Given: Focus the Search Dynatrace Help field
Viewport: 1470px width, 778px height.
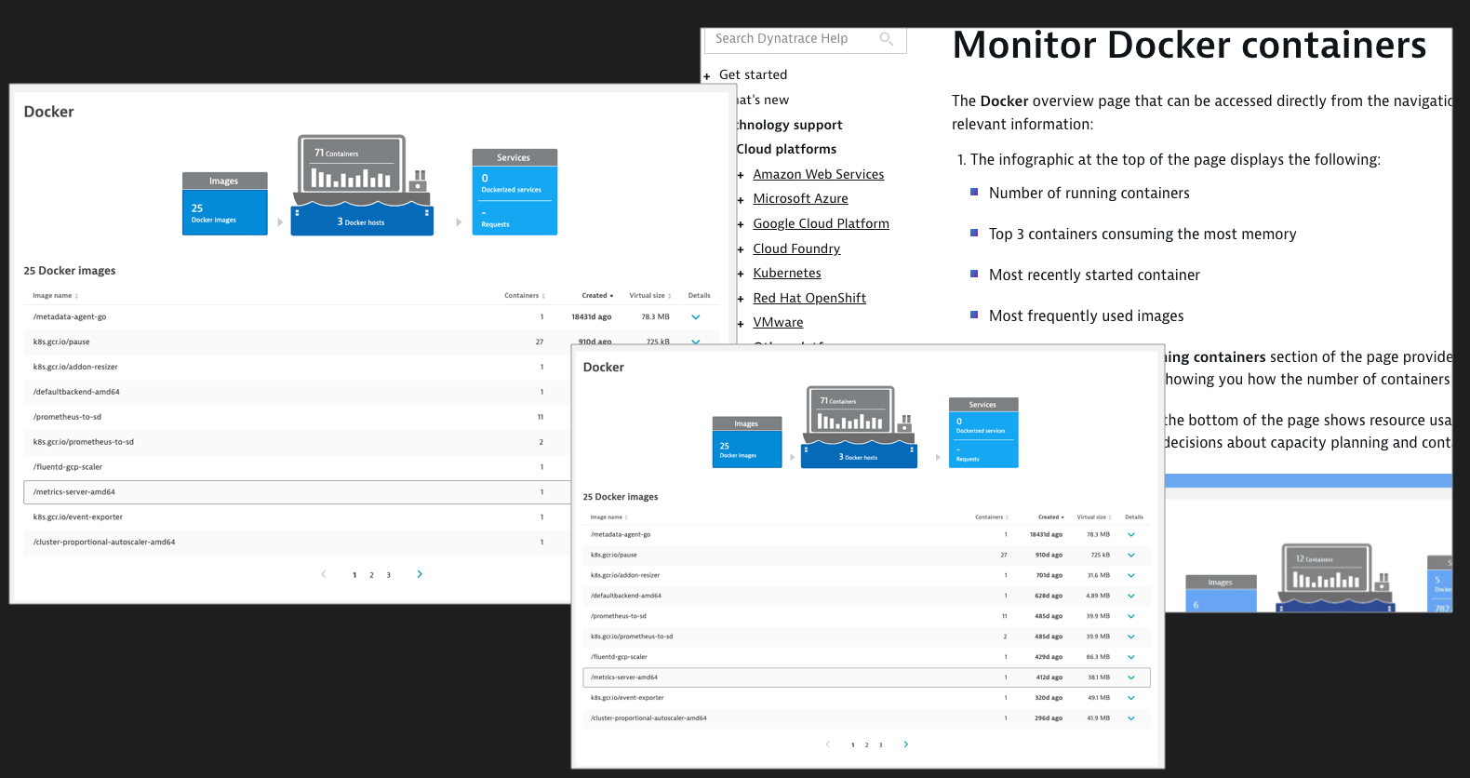Looking at the screenshot, I should [x=791, y=39].
